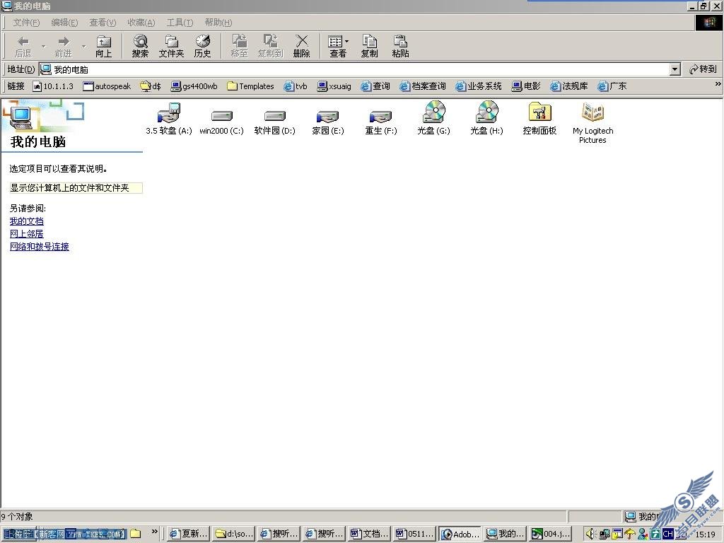Image resolution: width=724 pixels, height=543 pixels.
Task: Open the 搜索 search toolbar button
Action: 140,46
